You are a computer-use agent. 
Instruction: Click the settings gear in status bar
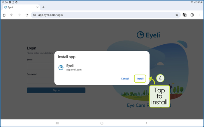[16, 2]
